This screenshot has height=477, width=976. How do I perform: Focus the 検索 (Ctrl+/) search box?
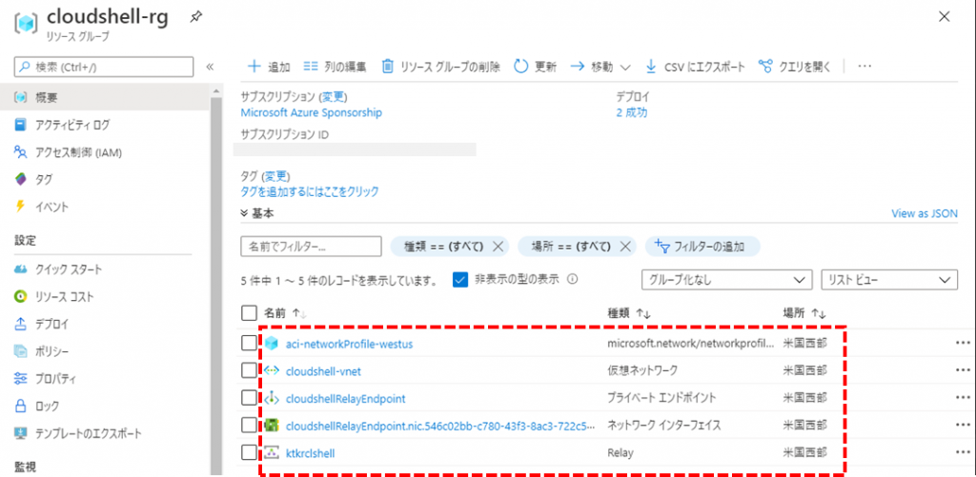click(x=104, y=67)
